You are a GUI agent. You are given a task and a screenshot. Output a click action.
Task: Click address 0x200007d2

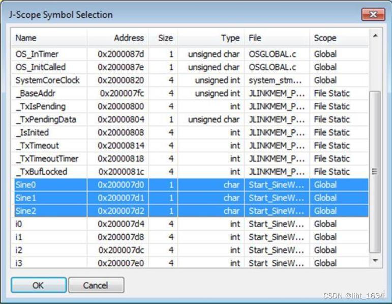(x=120, y=211)
